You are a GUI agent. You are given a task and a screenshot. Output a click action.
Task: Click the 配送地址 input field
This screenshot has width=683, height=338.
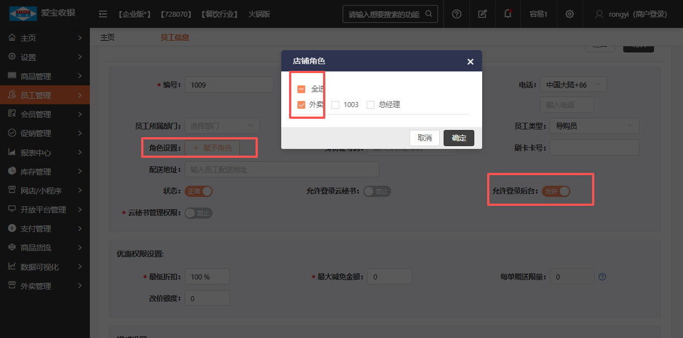click(x=282, y=170)
